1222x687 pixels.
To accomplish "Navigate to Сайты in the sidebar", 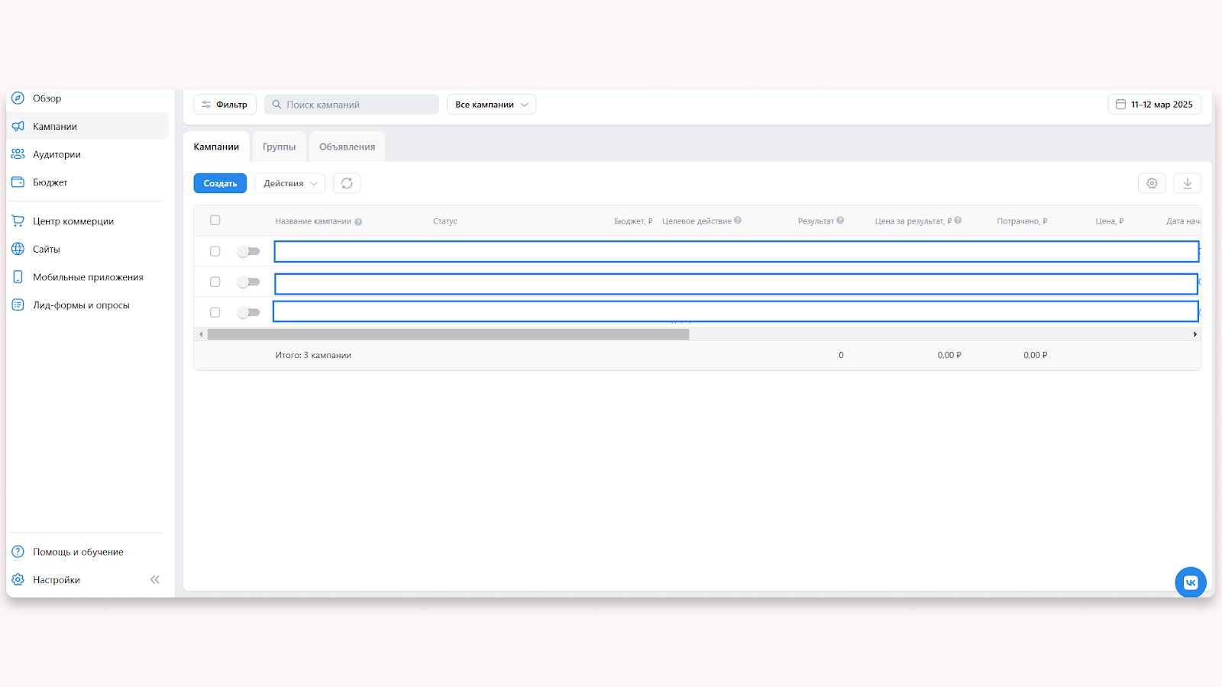I will pyautogui.click(x=46, y=250).
